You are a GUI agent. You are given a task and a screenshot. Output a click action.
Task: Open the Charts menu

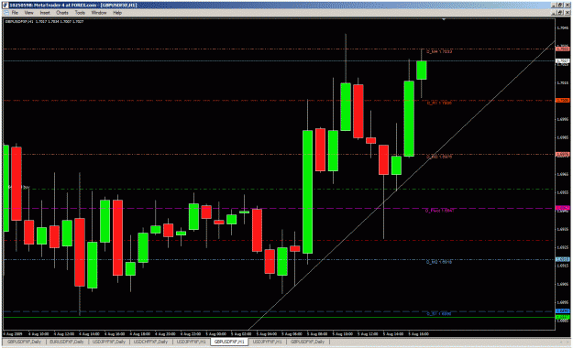(62, 13)
